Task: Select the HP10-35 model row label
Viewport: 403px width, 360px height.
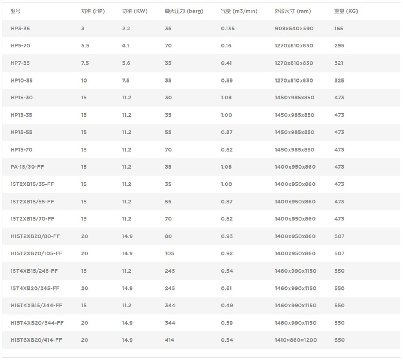Action: [21, 81]
